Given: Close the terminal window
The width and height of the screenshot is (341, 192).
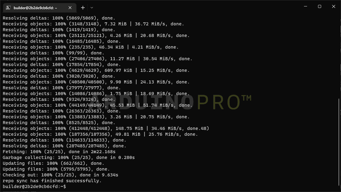Looking at the screenshot, I should [334, 6].
